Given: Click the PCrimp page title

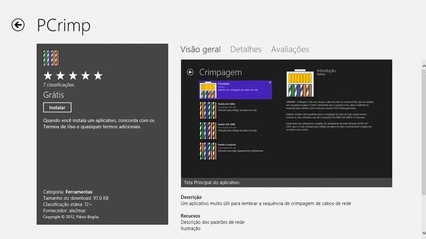Looking at the screenshot, I should [x=63, y=25].
